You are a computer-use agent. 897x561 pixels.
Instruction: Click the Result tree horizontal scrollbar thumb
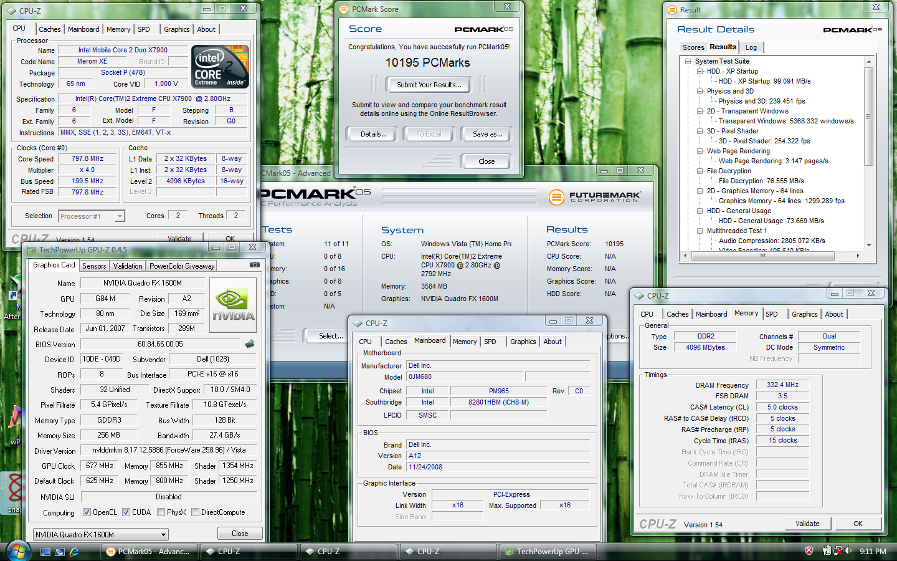[762, 256]
